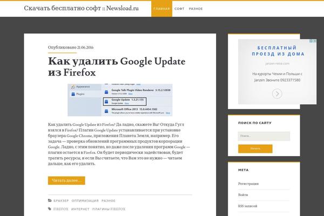Click the Читать далее button
Viewport: 324px width, 216px height.
[x=66, y=180]
